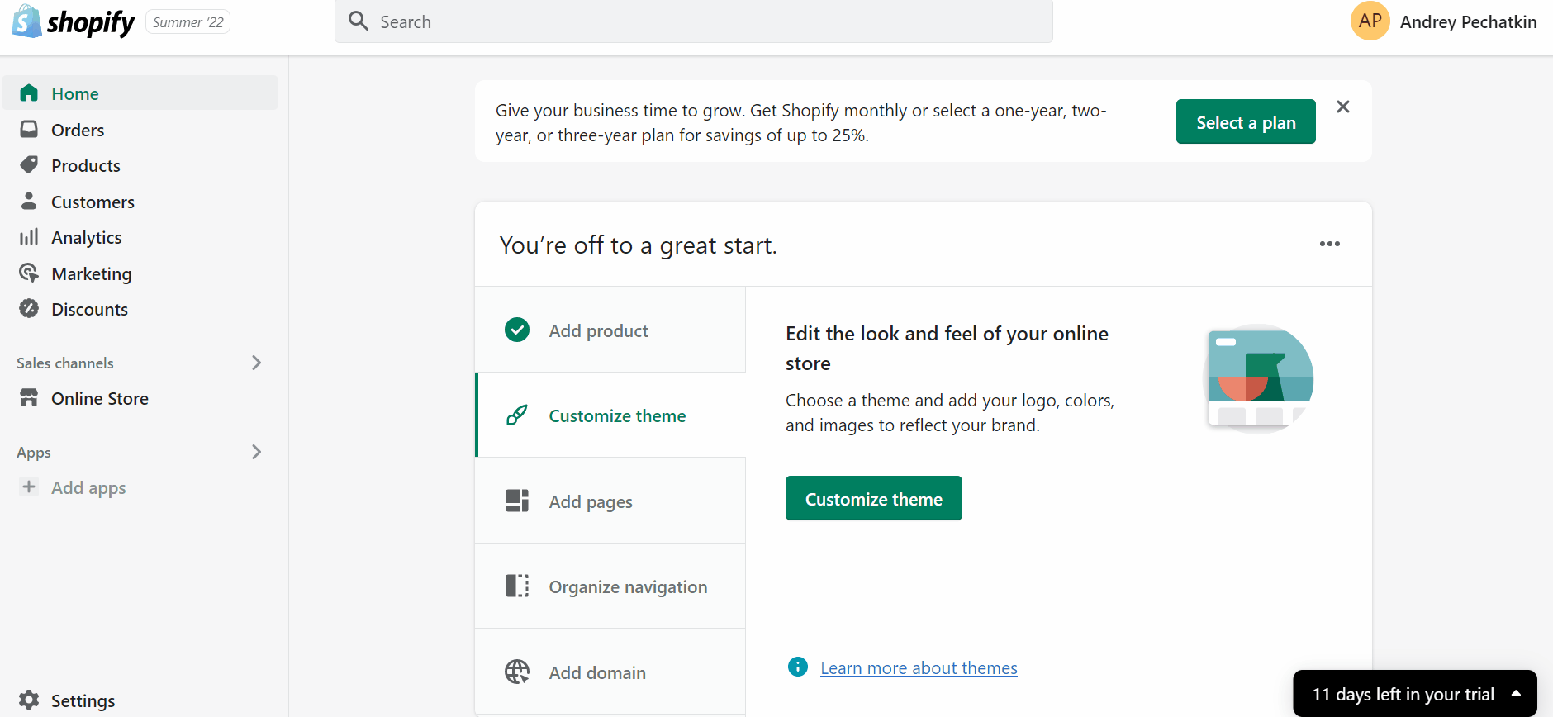
Task: Click the Shopify logo
Action: (x=73, y=22)
